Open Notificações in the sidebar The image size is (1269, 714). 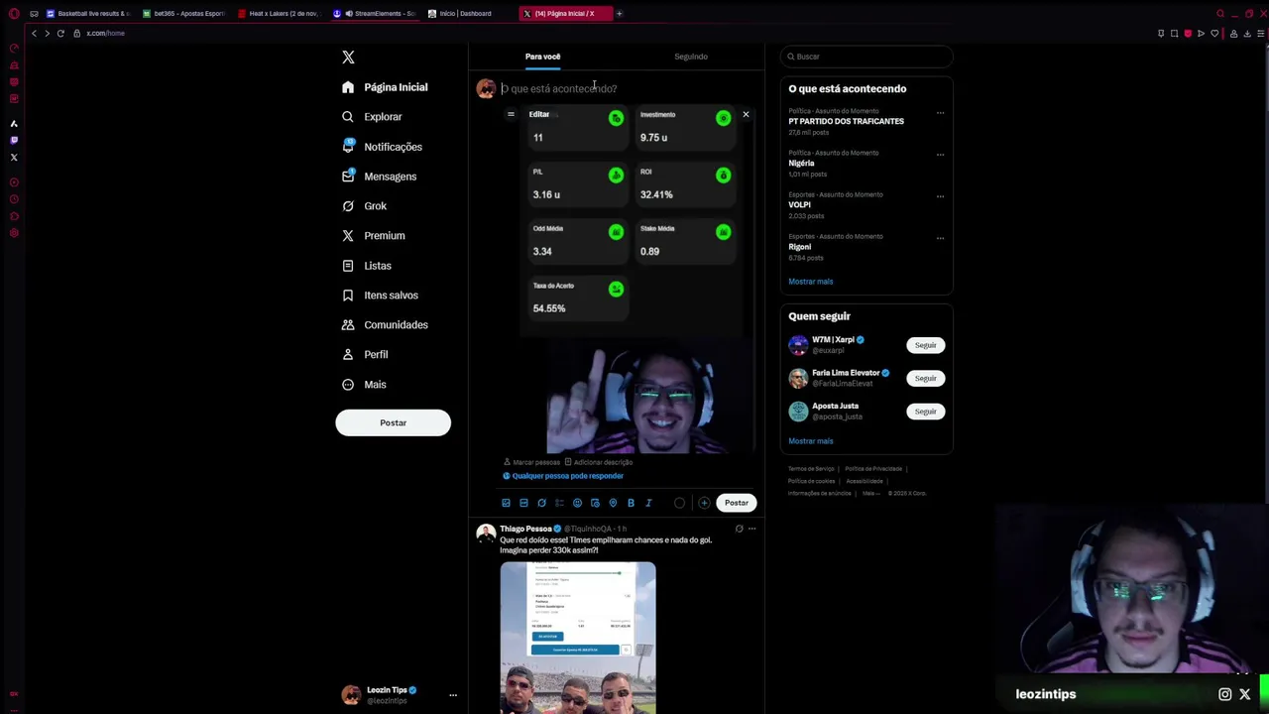tap(382, 147)
